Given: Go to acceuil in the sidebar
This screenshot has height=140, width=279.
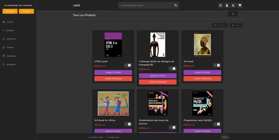Looking at the screenshot, I should (10, 22).
